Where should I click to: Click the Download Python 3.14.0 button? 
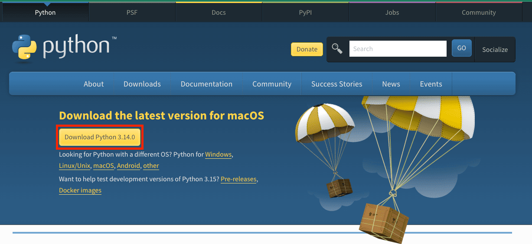100,137
